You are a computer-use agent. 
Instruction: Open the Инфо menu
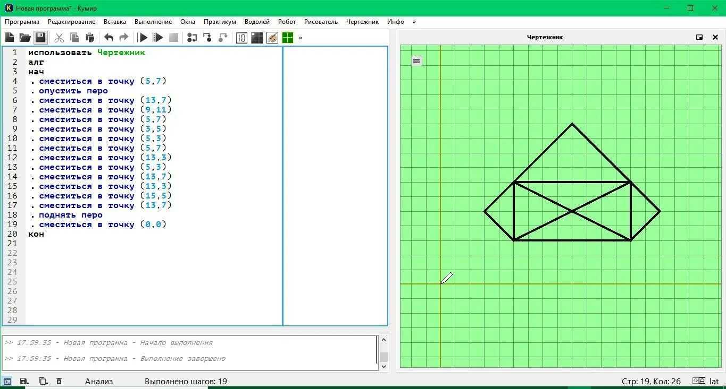tap(396, 22)
